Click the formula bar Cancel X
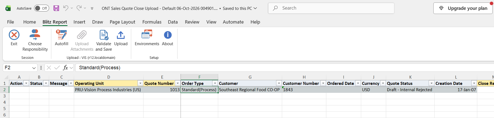Viewport: 494px width, 118px height. pos(49,68)
